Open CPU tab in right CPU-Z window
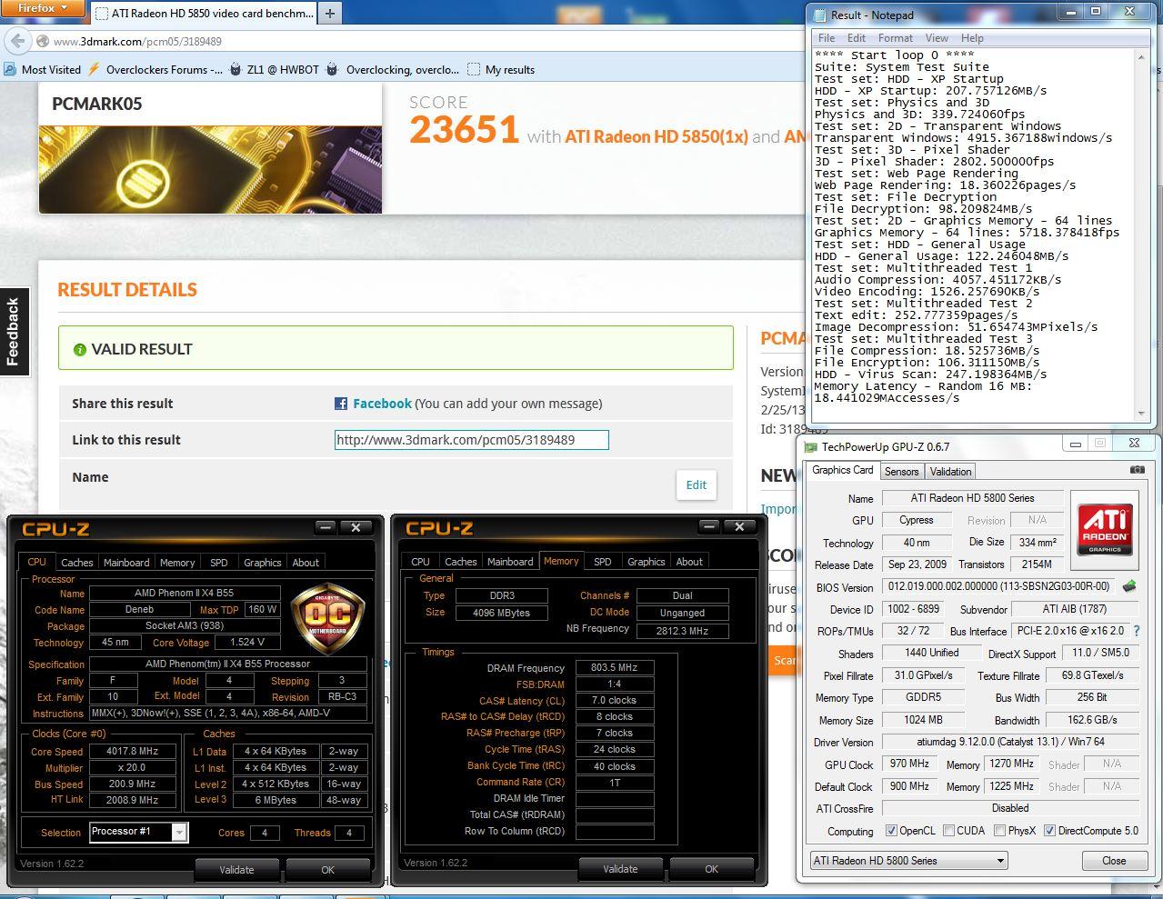1163x899 pixels. 420,562
